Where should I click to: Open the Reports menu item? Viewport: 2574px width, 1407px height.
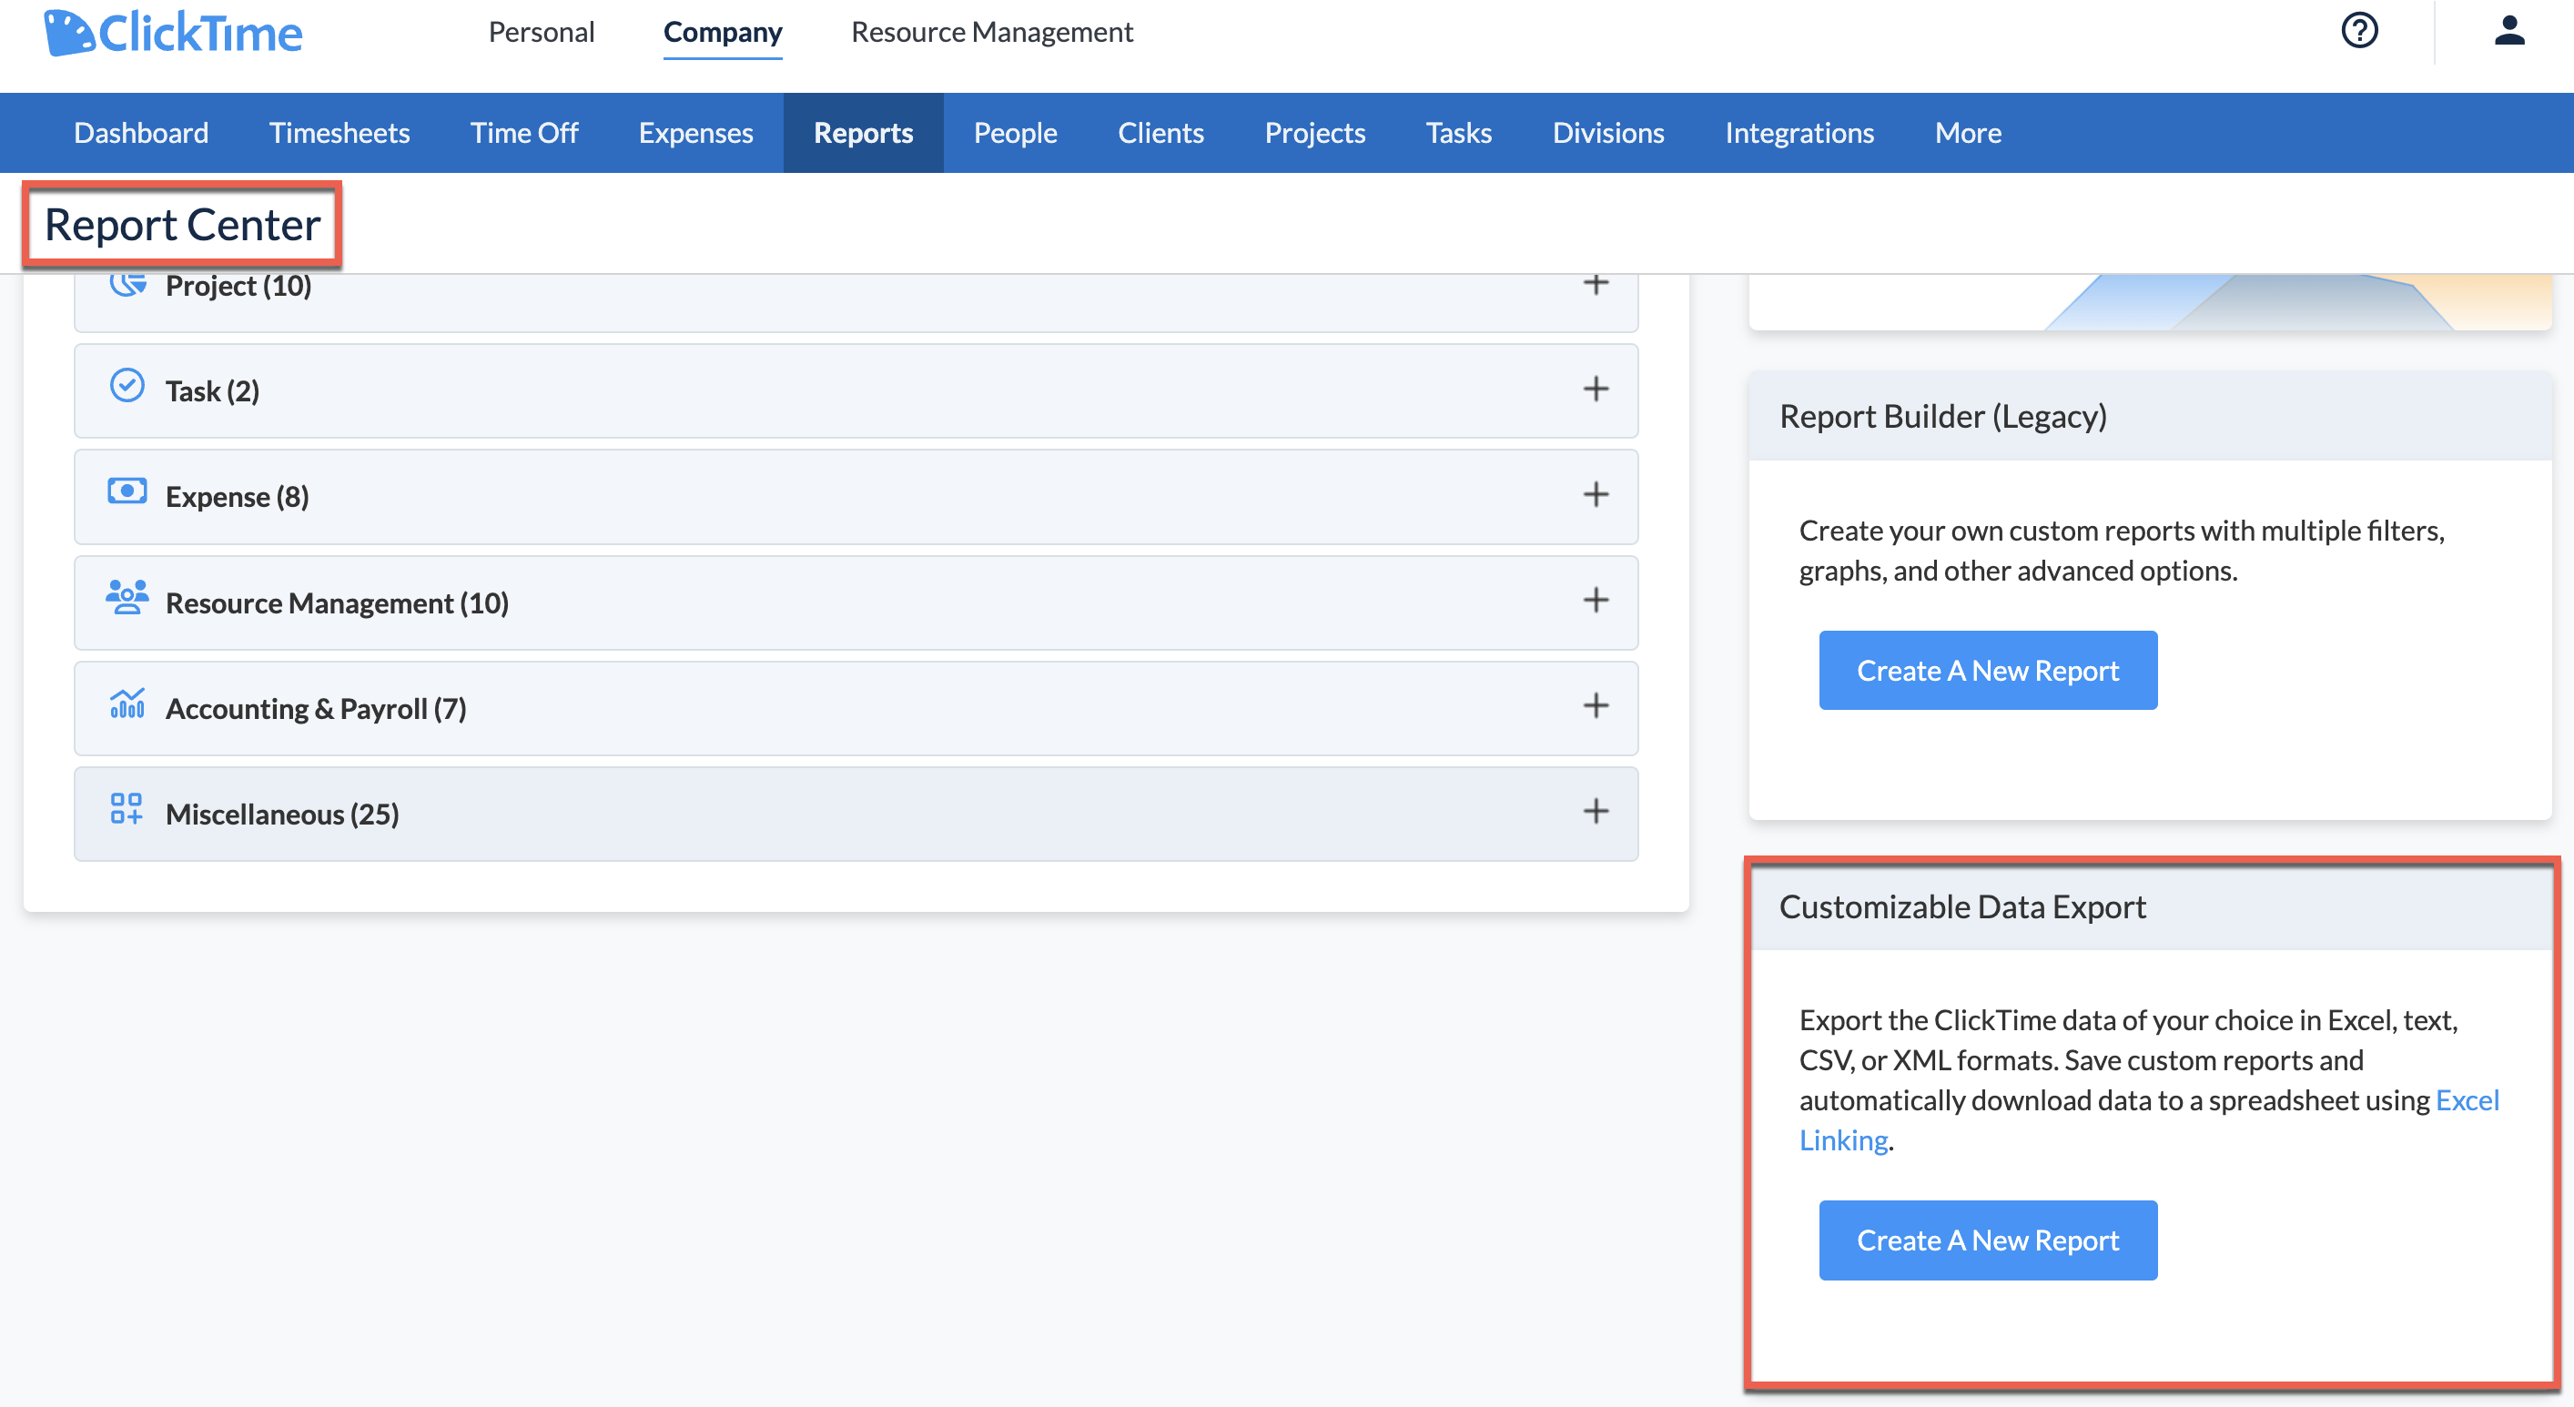point(864,133)
